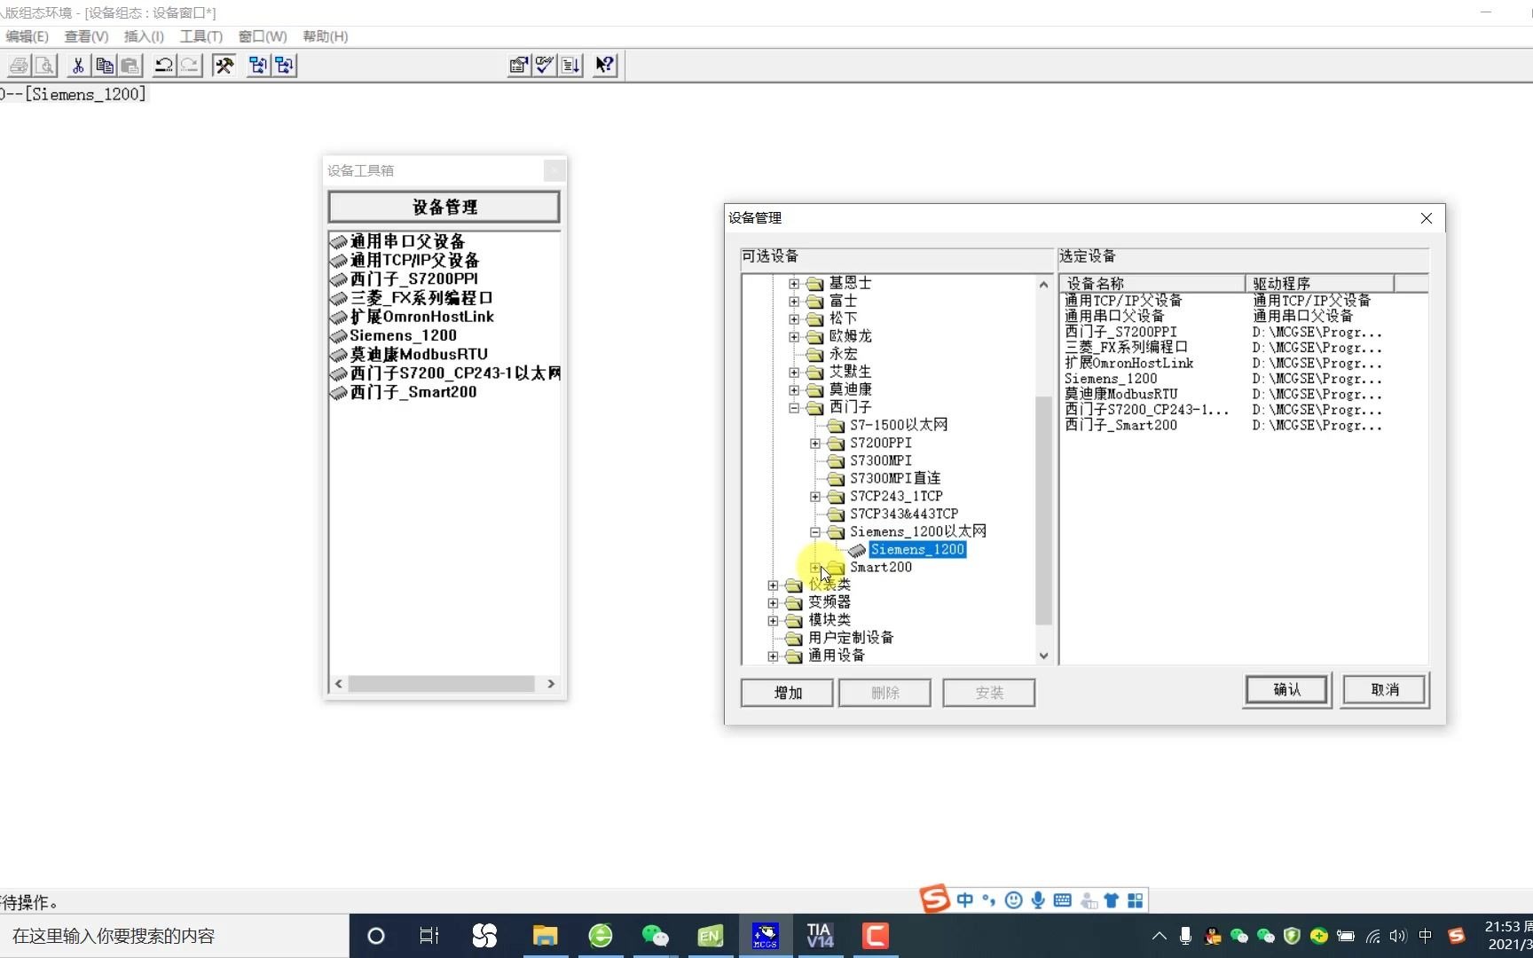Select the Smart200 folder
The image size is (1533, 958).
click(881, 567)
